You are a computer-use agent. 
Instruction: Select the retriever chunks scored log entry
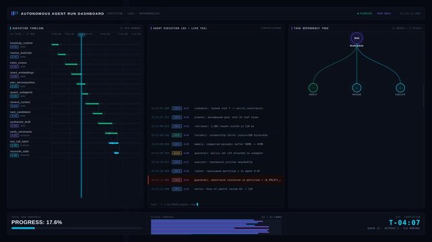click(216, 126)
